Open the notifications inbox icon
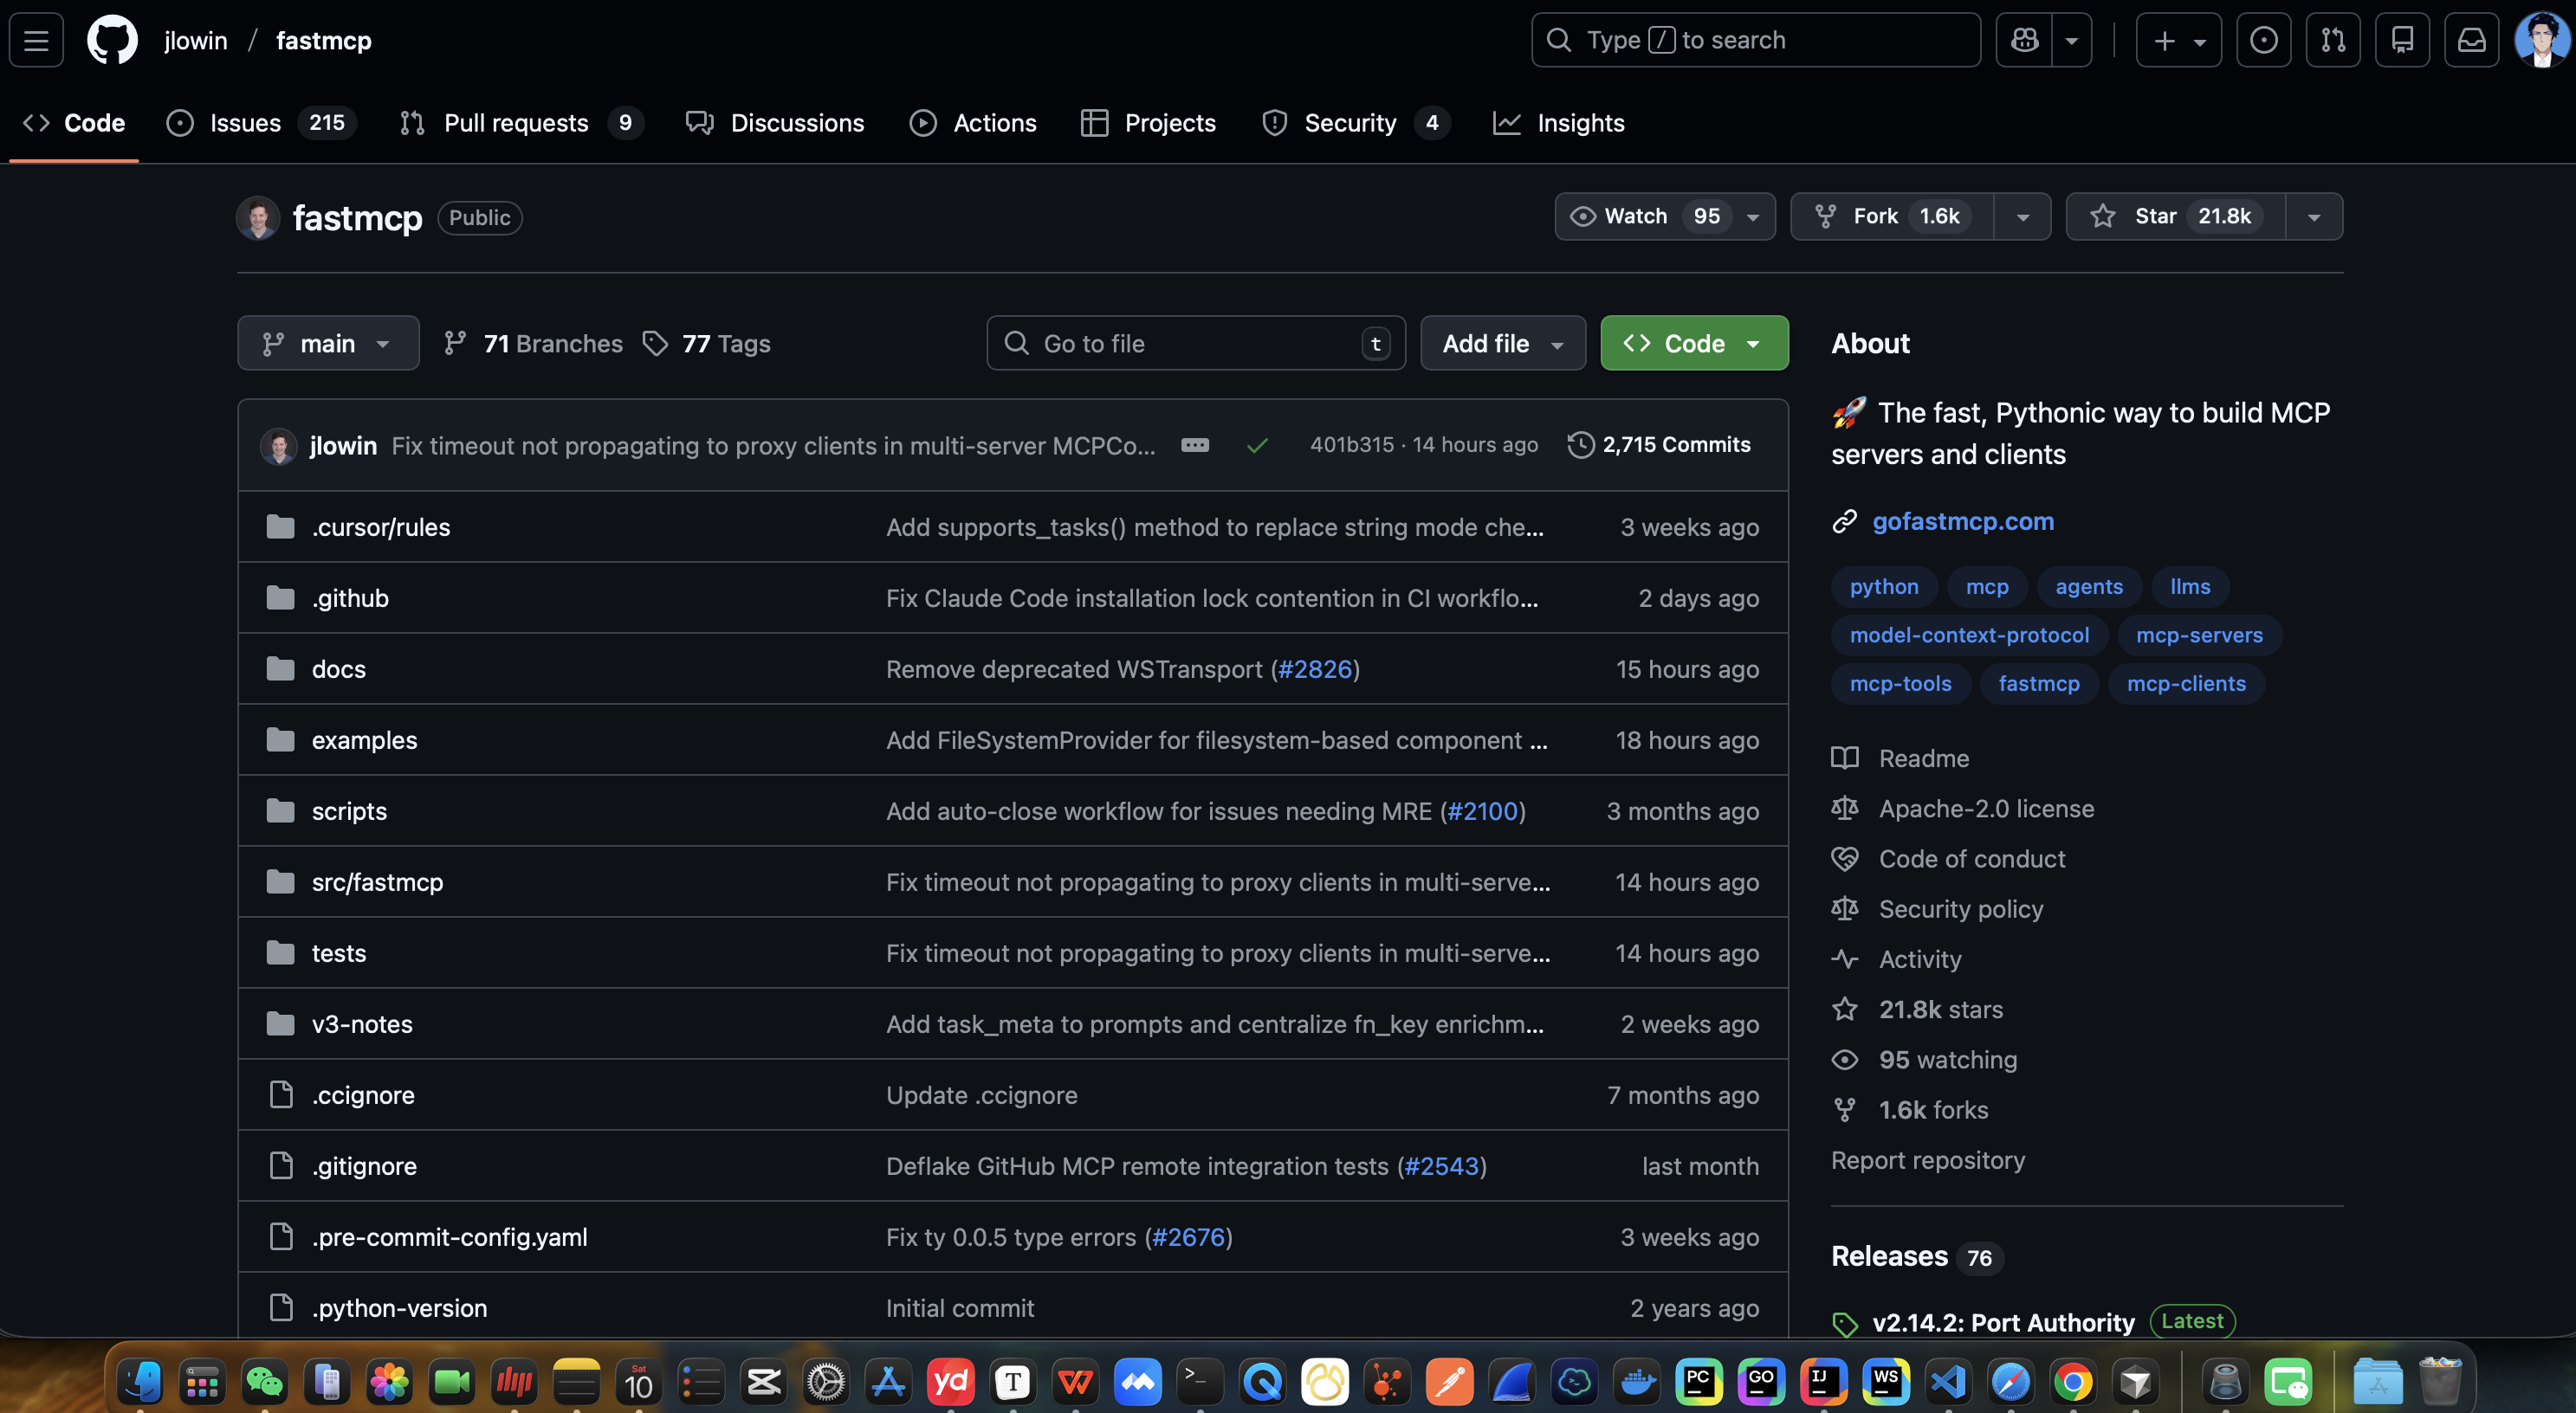 2471,40
